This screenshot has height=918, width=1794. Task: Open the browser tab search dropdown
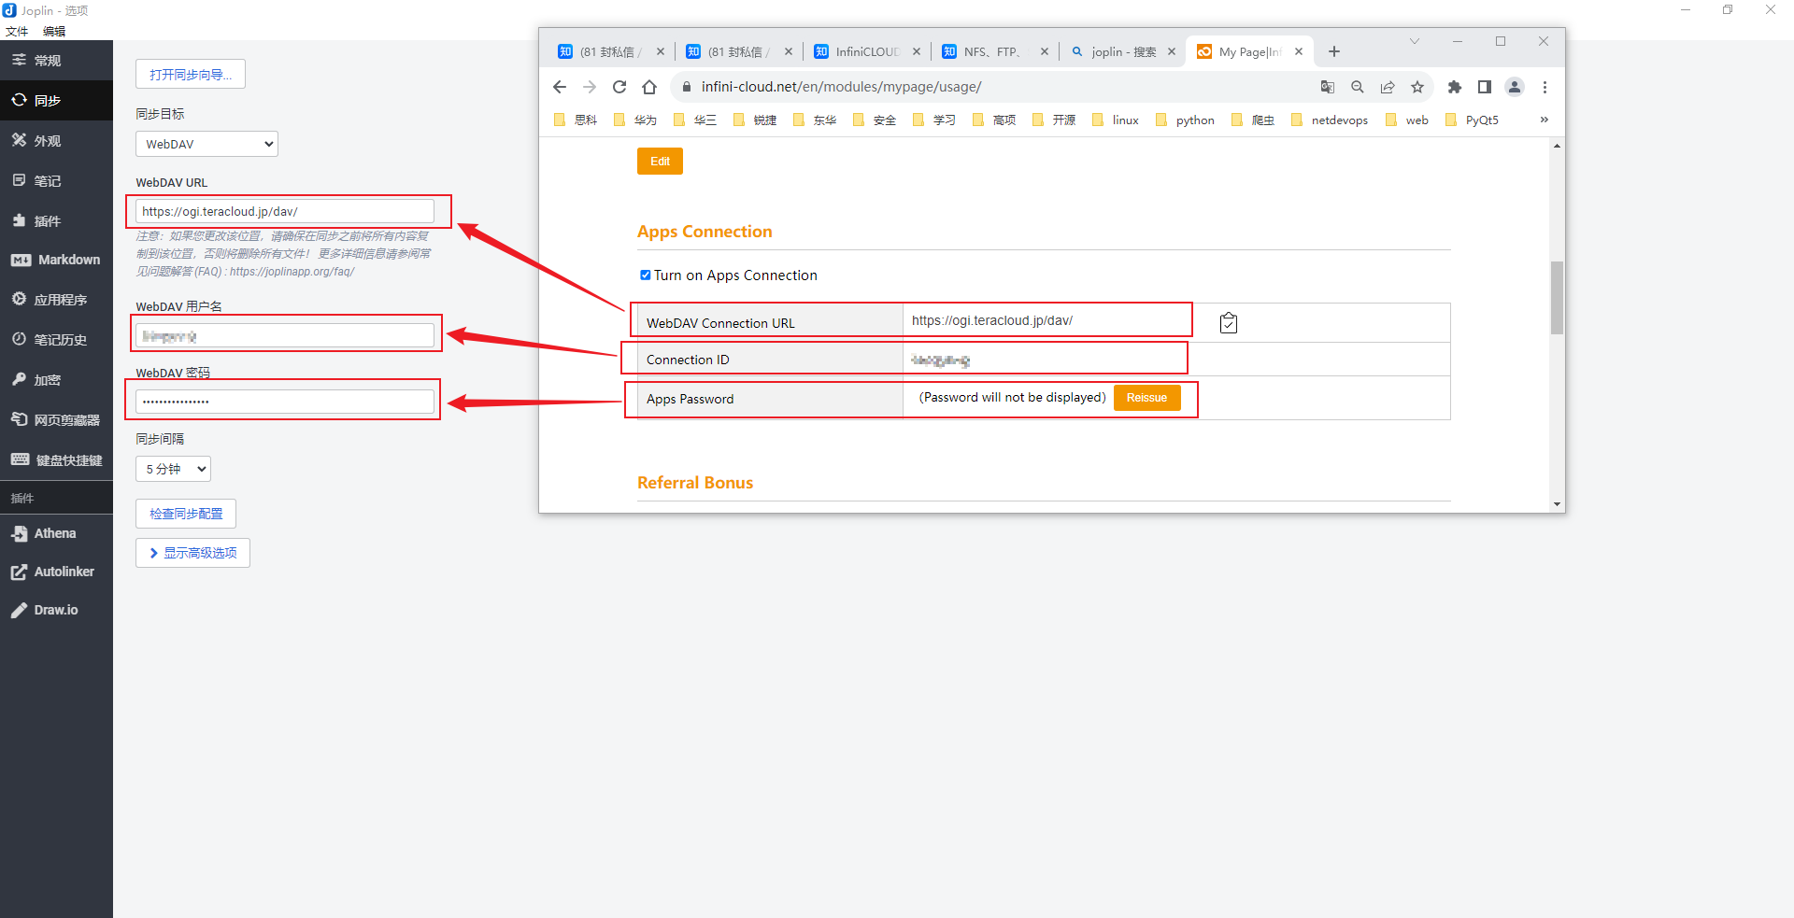1415,41
